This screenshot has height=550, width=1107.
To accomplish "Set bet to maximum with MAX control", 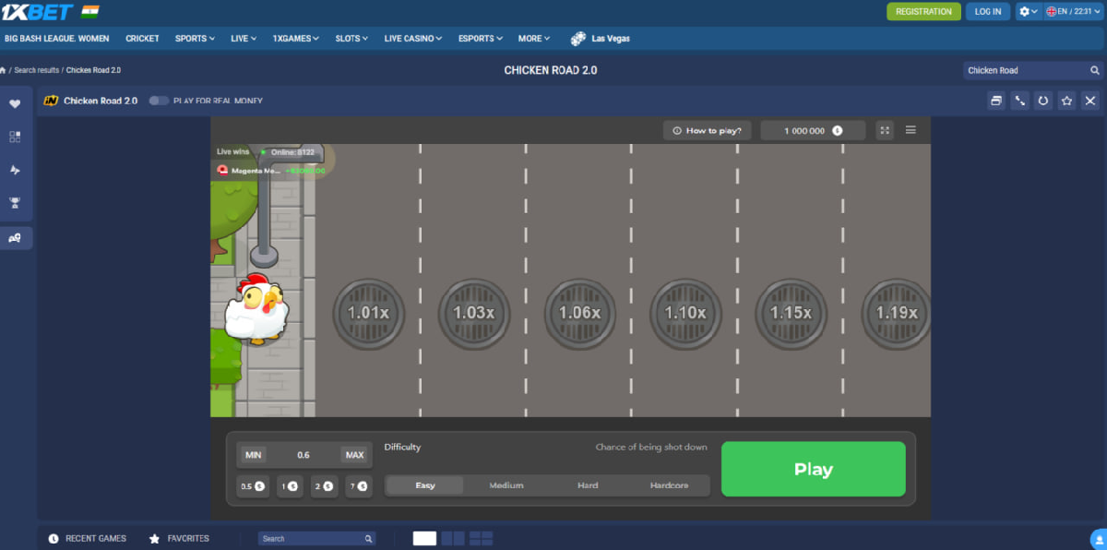I will coord(354,455).
